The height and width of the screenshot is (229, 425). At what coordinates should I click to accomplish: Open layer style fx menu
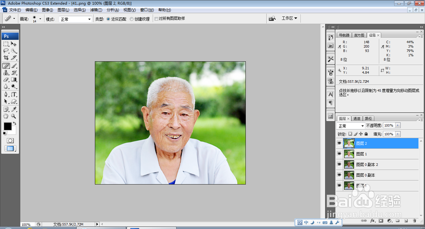tap(372, 221)
